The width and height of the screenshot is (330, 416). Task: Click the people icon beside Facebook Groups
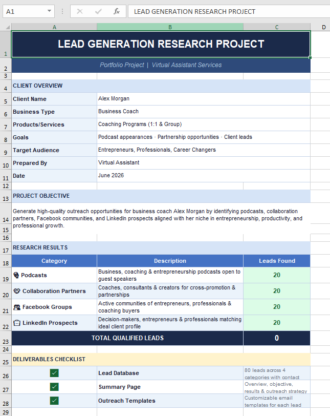(17, 307)
